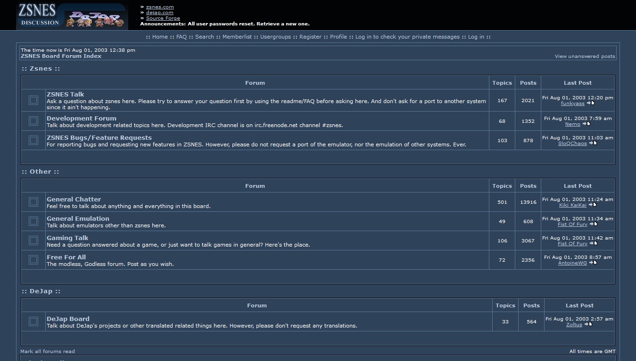
Task: Open user profile AntoineWG
Action: click(572, 263)
